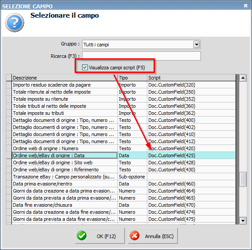Select row Ordine web di origine : Numero

tap(124, 148)
